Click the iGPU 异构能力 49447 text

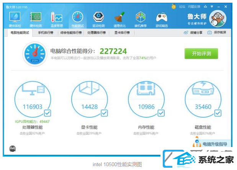pyautogui.click(x=32, y=121)
